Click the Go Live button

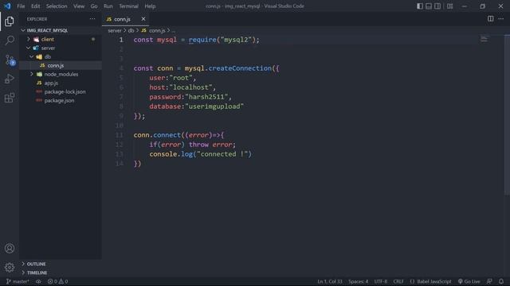pos(469,281)
